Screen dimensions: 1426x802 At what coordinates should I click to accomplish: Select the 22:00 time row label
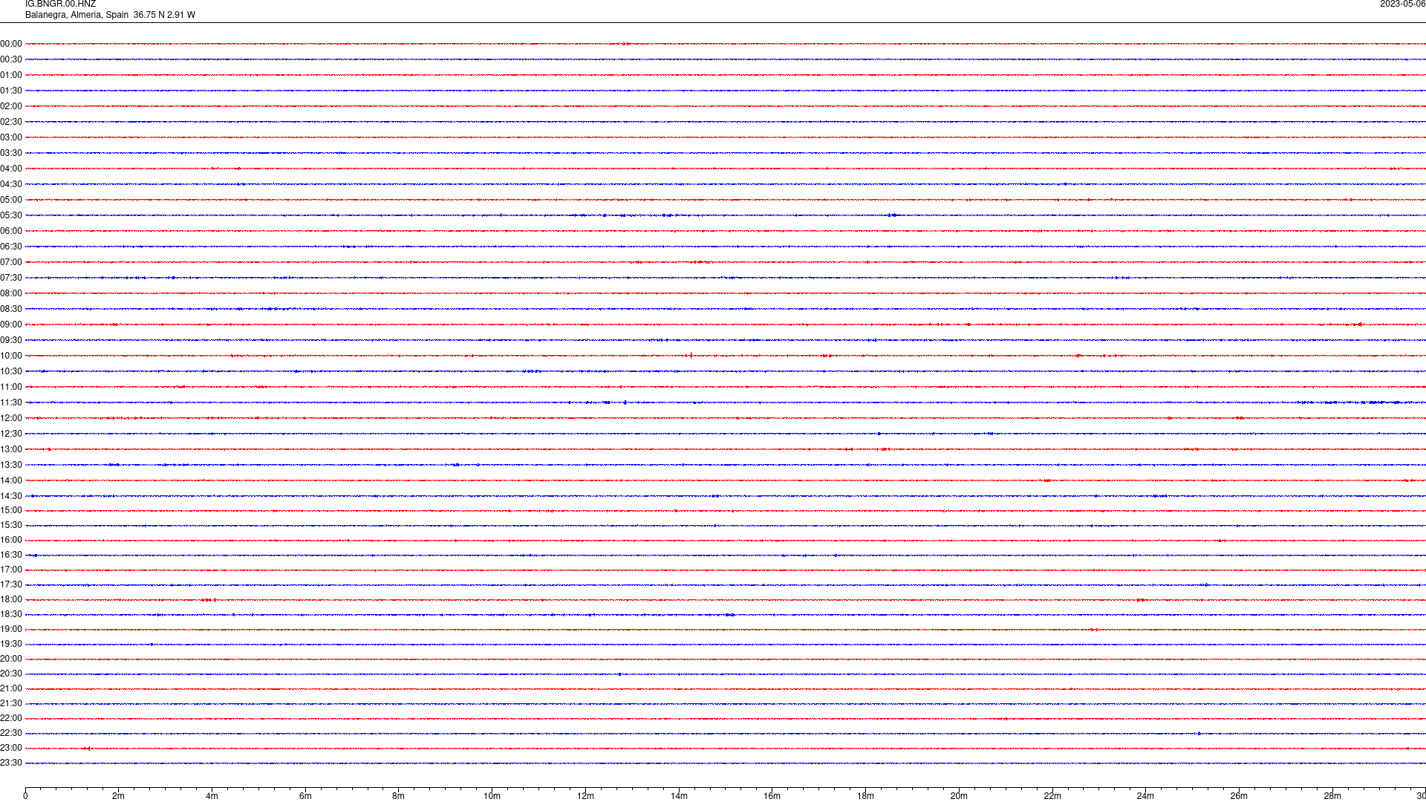pos(11,718)
